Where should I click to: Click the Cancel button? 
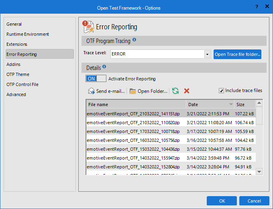(254, 201)
